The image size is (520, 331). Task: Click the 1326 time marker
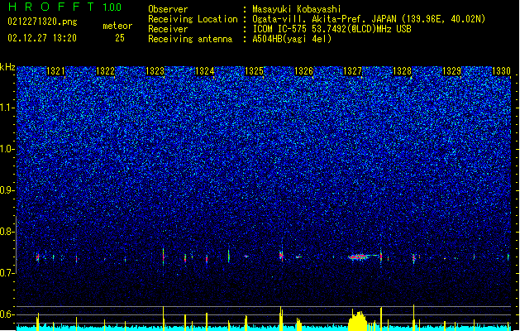pyautogui.click(x=303, y=71)
